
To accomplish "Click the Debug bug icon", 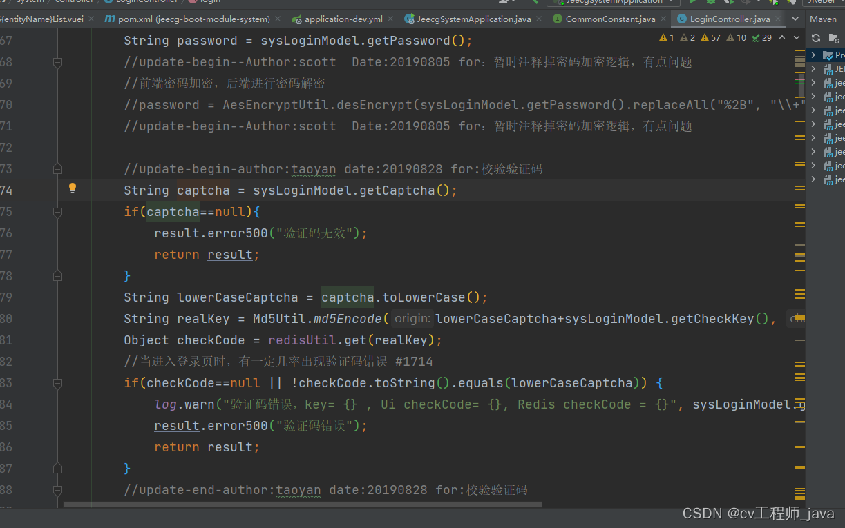I will (x=710, y=3).
